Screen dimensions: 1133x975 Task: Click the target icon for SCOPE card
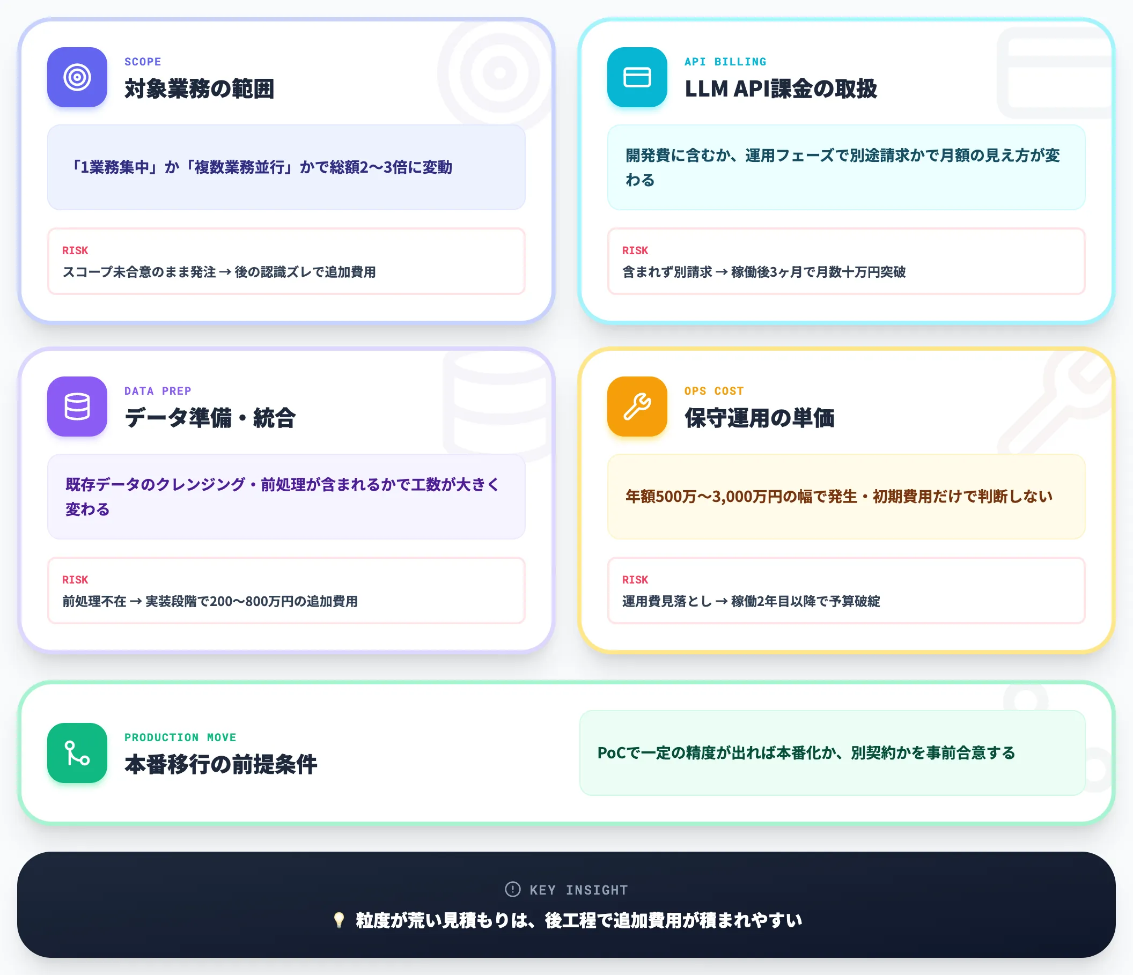click(x=77, y=77)
